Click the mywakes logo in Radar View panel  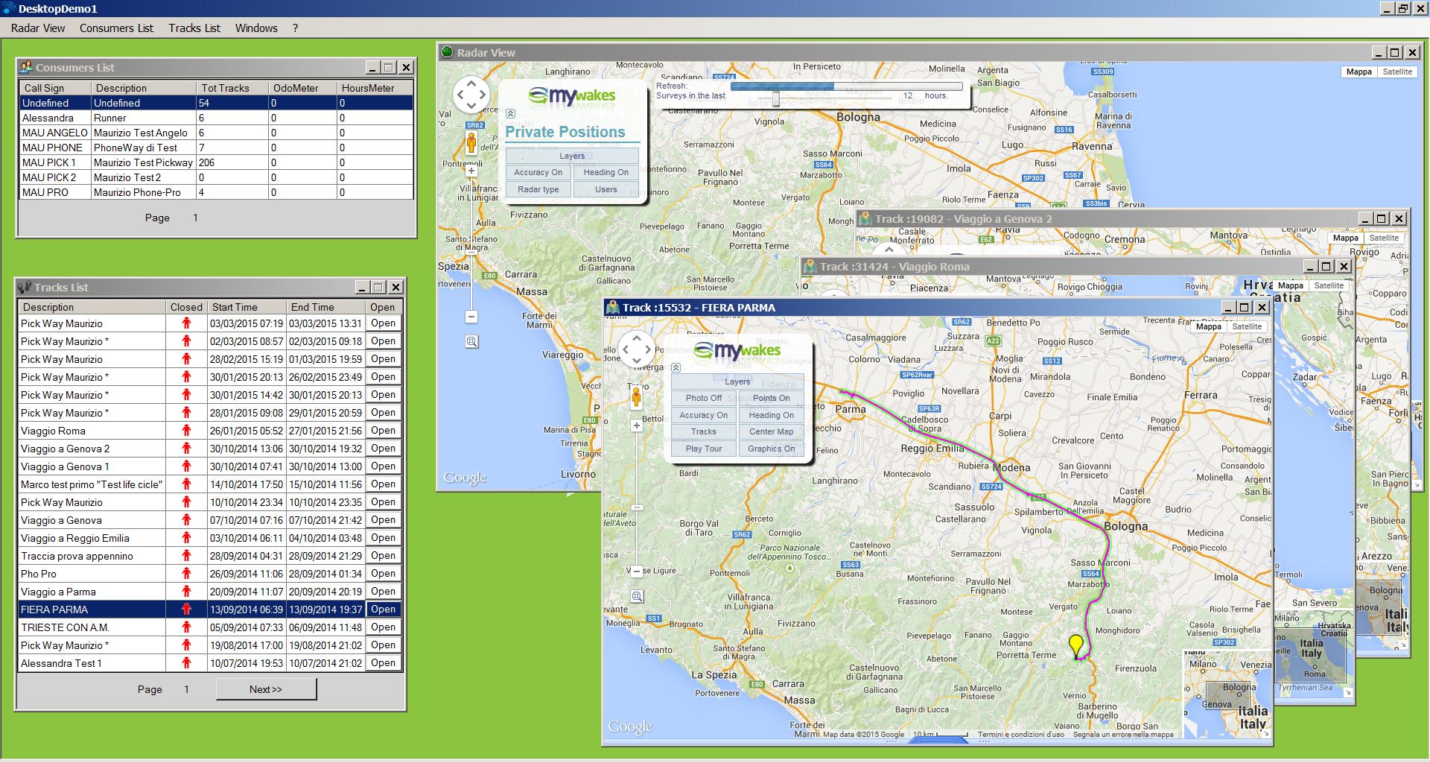pyautogui.click(x=571, y=97)
